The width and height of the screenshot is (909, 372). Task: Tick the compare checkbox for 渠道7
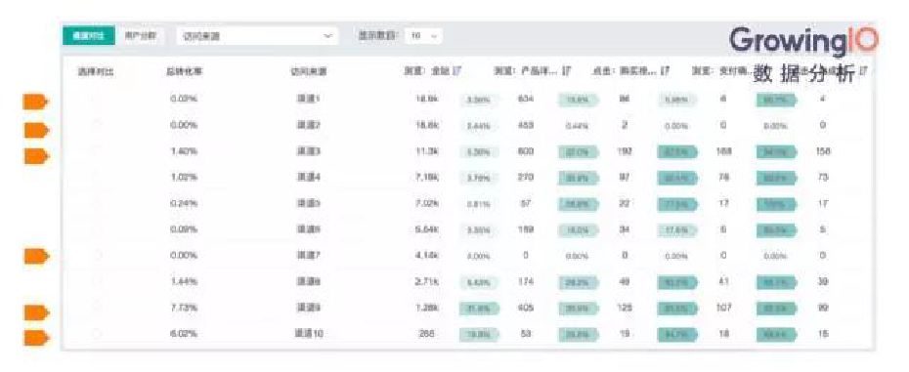click(96, 255)
